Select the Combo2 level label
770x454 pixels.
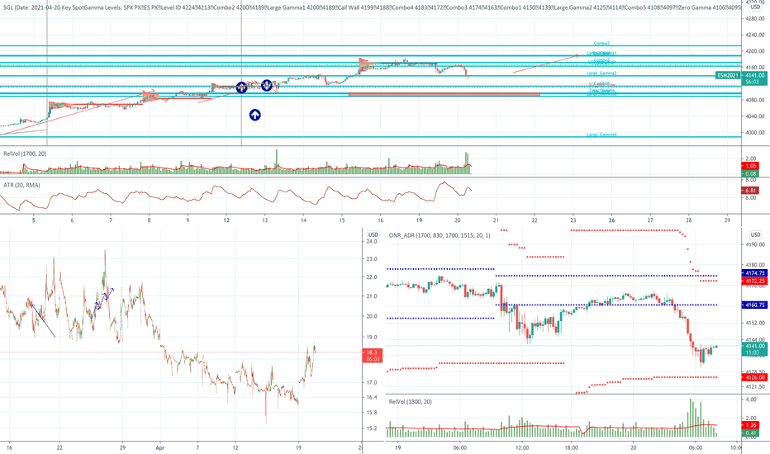(601, 43)
